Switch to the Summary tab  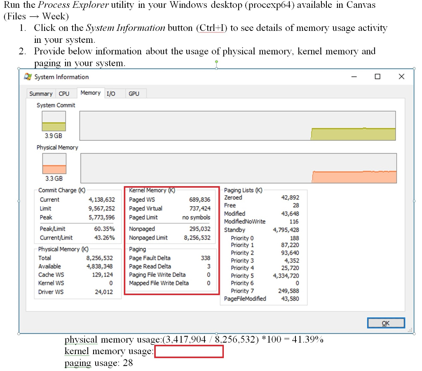tap(41, 93)
